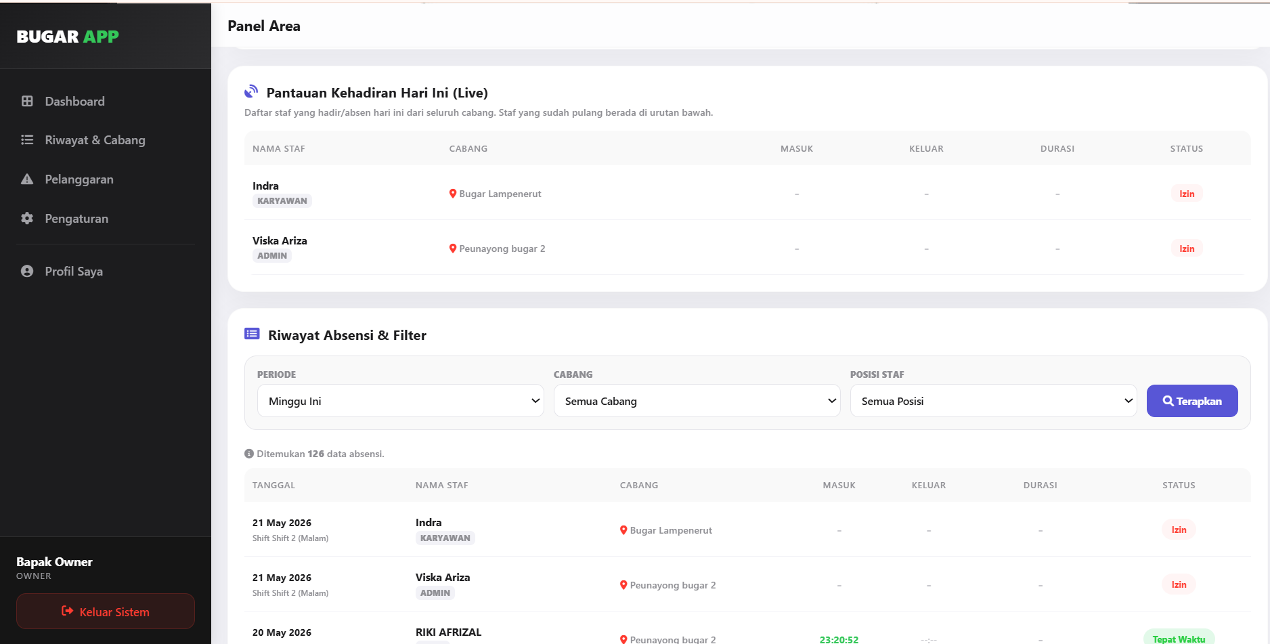1270x644 pixels.
Task: Click the KARYAWAN badge under Indra in live table
Action: pyautogui.click(x=282, y=201)
